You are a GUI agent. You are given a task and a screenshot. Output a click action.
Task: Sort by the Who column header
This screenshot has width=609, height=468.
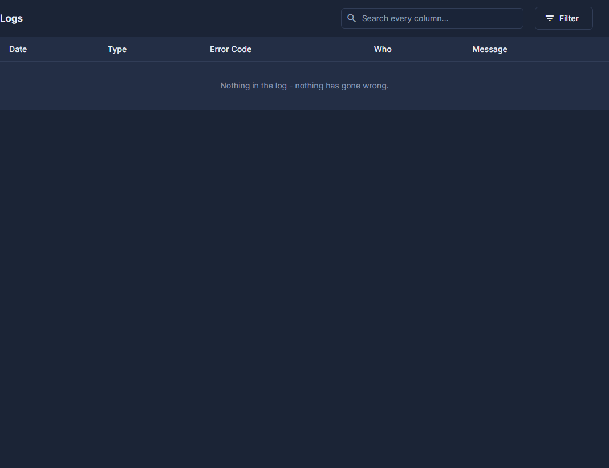[x=383, y=49]
